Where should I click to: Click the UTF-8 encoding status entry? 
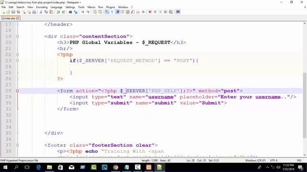(273, 161)
